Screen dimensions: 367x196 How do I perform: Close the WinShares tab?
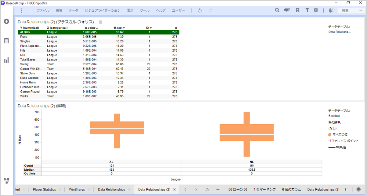[x=89, y=190]
